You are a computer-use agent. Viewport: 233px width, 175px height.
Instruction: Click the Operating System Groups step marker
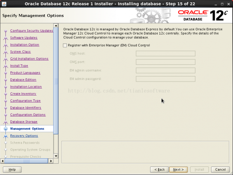pyautogui.click(x=6, y=150)
